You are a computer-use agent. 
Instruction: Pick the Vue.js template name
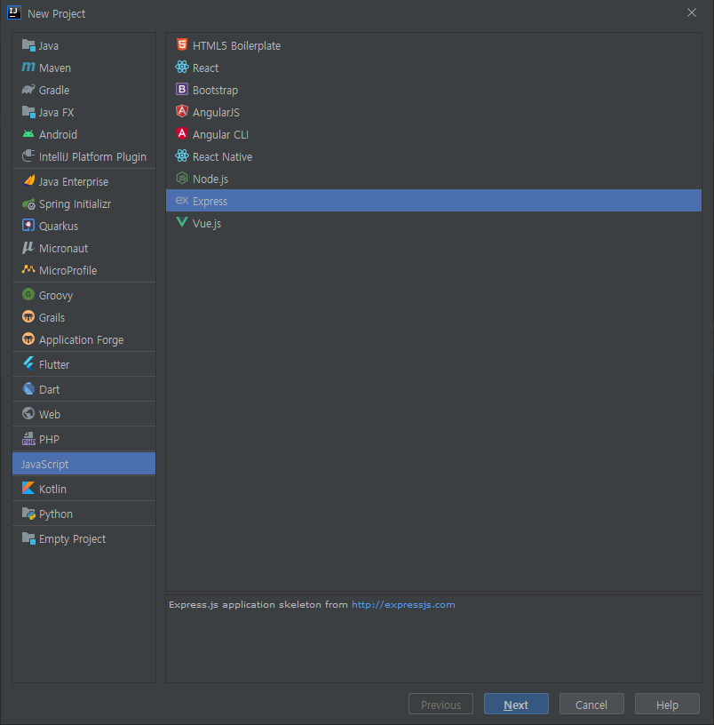pos(207,223)
